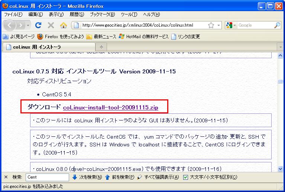Open the ファイル(F) menu

(x=13, y=14)
